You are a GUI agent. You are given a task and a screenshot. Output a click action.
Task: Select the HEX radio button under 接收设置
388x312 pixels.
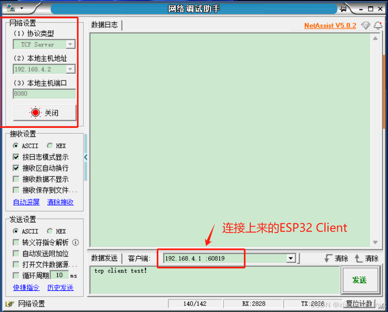click(x=50, y=145)
